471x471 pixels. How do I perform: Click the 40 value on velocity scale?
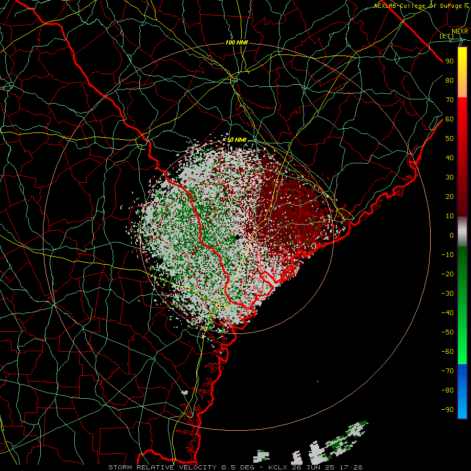coord(450,158)
